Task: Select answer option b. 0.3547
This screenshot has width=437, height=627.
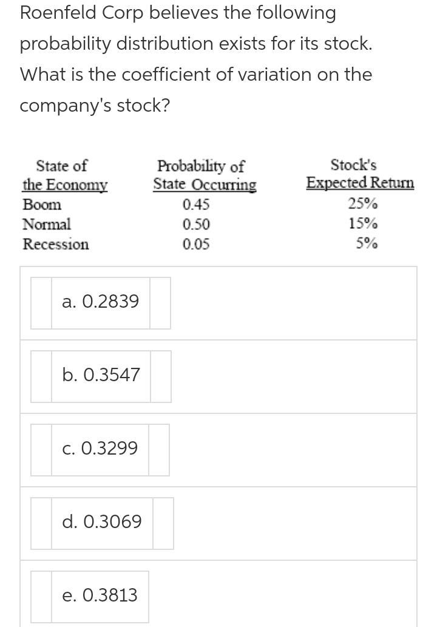Action: 101,375
